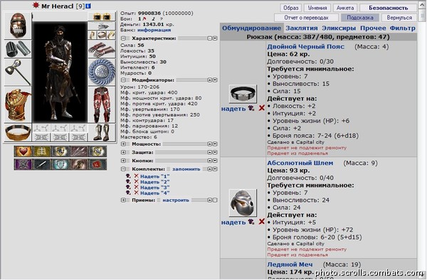The image size is (427, 280).
Task: Expand the Защита section
Action: [123, 152]
